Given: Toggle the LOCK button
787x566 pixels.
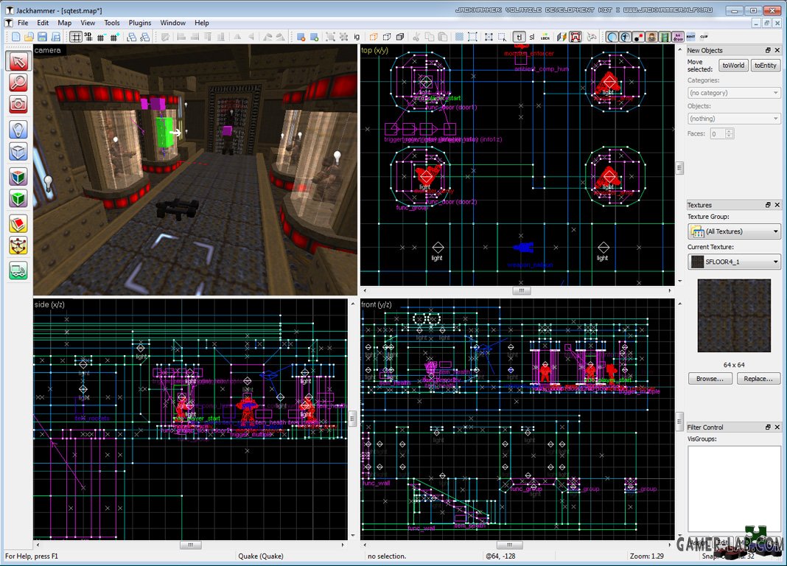Looking at the screenshot, I should click(x=545, y=37).
